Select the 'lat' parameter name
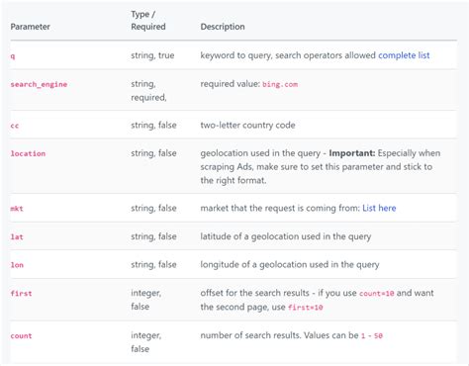The width and height of the screenshot is (469, 366). [17, 236]
